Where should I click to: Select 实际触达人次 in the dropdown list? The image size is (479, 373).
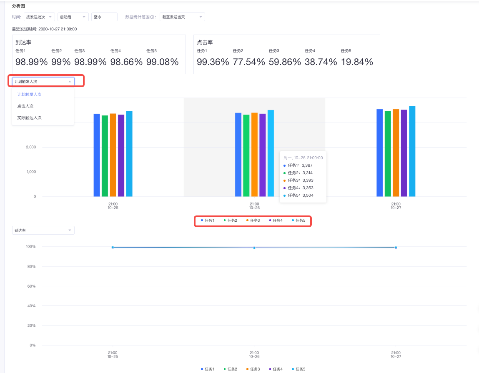click(x=29, y=118)
